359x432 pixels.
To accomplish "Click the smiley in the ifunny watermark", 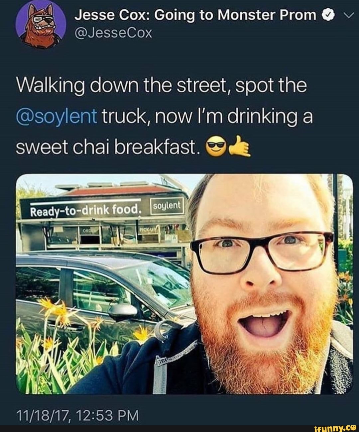I will [x=353, y=427].
